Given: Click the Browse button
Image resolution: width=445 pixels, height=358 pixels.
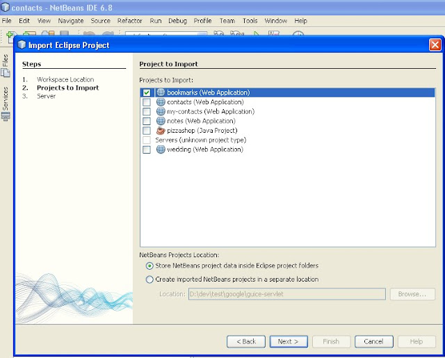Looking at the screenshot, I should [412, 294].
